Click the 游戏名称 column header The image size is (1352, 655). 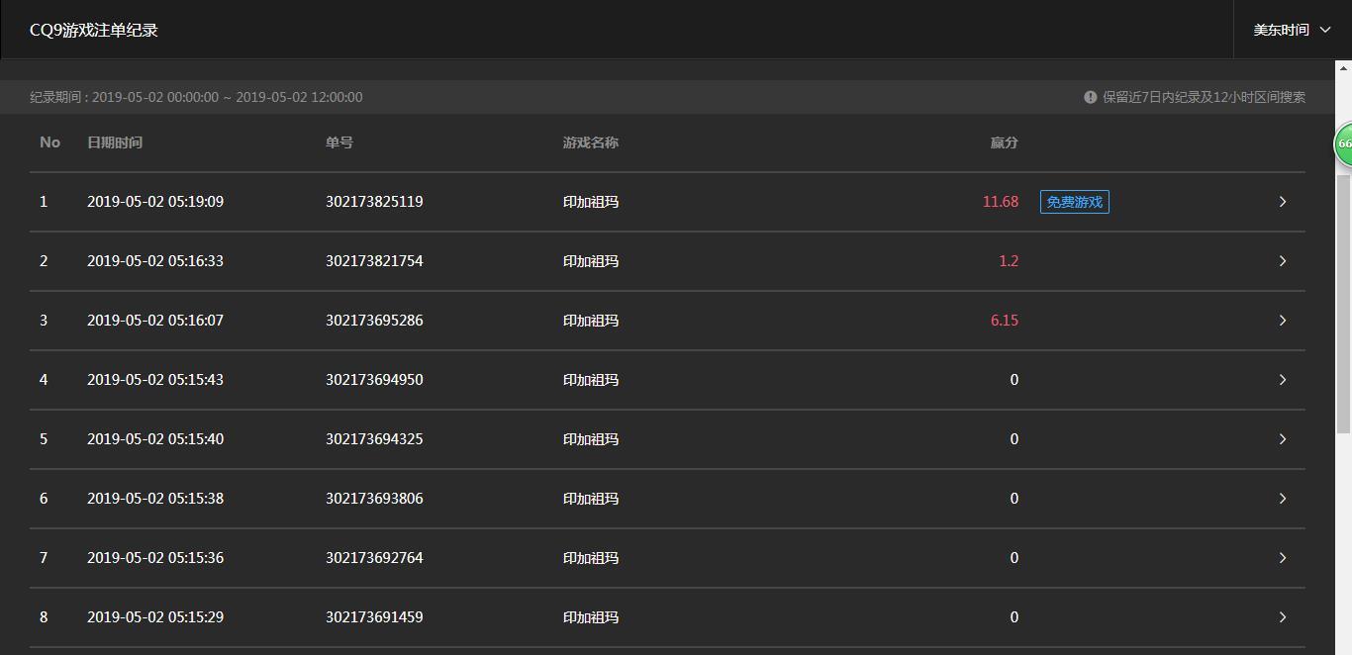pyautogui.click(x=591, y=142)
